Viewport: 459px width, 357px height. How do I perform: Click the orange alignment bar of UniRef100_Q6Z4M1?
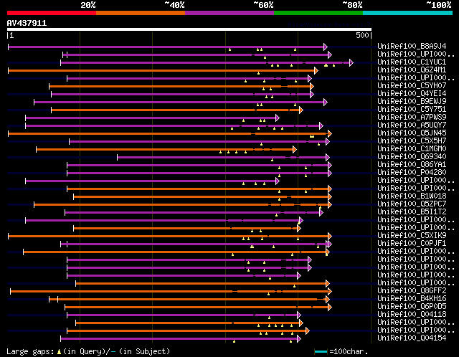pyautogui.click(x=161, y=70)
